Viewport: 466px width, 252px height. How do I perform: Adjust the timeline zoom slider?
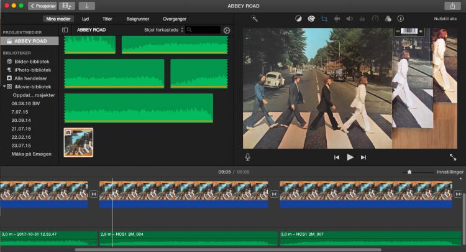click(409, 172)
